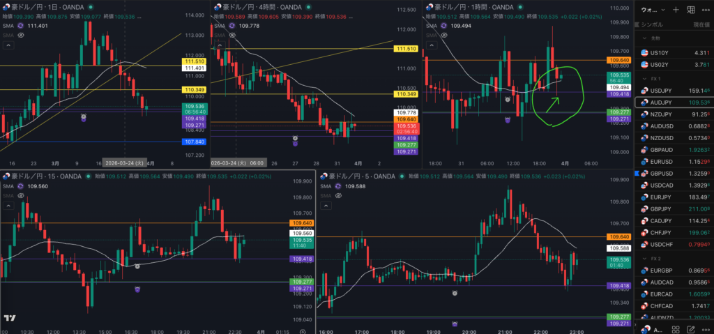Toggle visibility of hidden SMA on daily chart
The height and width of the screenshot is (334, 714).
click(20, 34)
